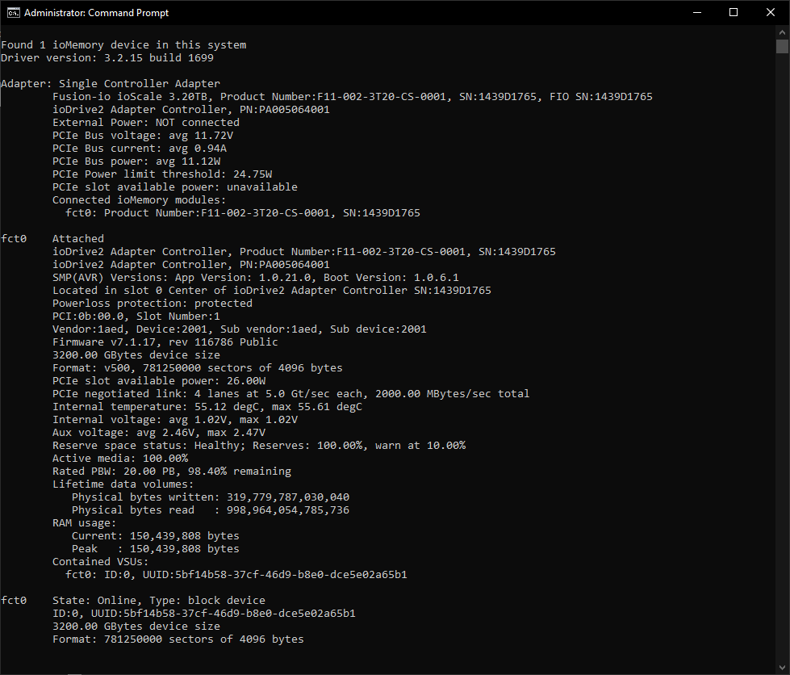
Task: Click 'fct0: ID:0, UUID:5bf14b58' line
Action: (236, 575)
